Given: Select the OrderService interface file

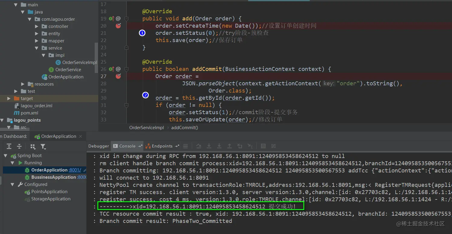Looking at the screenshot, I should [x=68, y=70].
